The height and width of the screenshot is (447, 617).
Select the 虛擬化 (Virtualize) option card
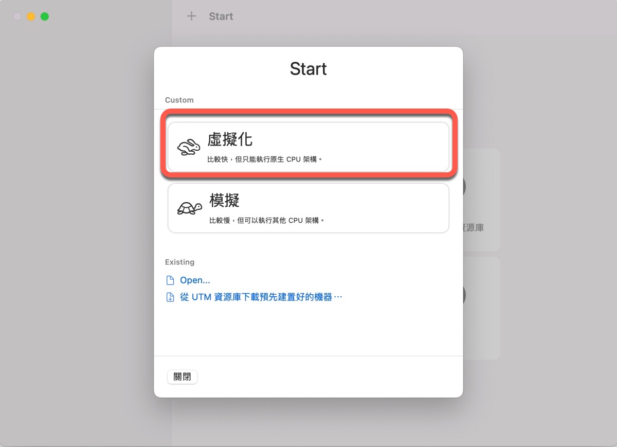click(x=308, y=147)
